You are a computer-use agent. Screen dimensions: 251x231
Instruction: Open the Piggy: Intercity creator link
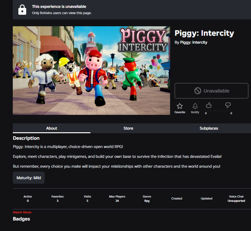(x=194, y=42)
